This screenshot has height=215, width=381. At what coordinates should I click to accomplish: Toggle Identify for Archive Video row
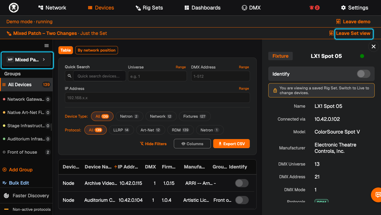tap(242, 183)
